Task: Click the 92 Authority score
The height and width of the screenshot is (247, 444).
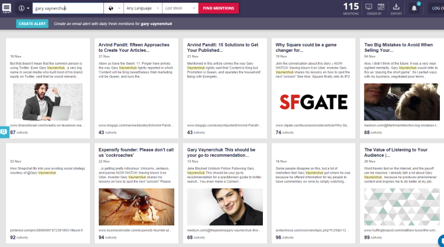Action: [19, 238]
